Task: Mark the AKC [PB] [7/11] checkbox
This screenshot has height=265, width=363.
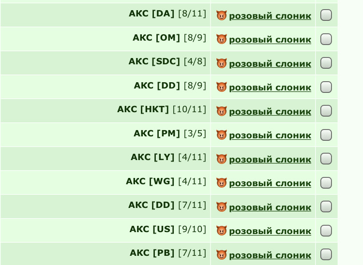Action: click(x=326, y=254)
